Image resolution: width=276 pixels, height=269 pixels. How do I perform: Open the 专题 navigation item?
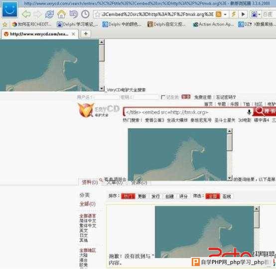[222, 104]
